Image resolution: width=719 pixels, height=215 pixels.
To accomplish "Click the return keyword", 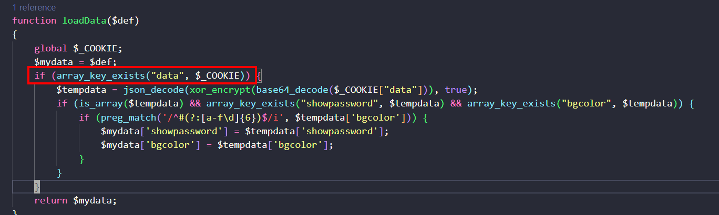I will click(x=50, y=200).
